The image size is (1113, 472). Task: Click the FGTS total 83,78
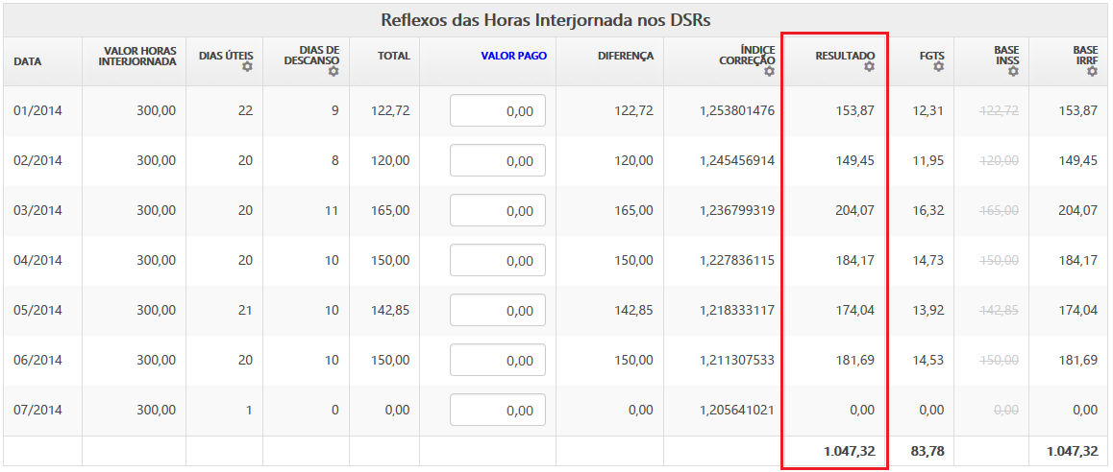point(923,451)
